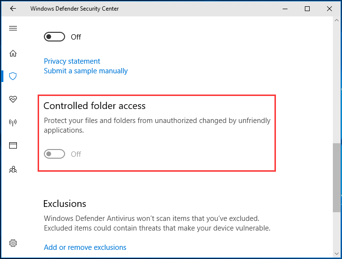Enable the Controlled folder access switch

pyautogui.click(x=54, y=154)
